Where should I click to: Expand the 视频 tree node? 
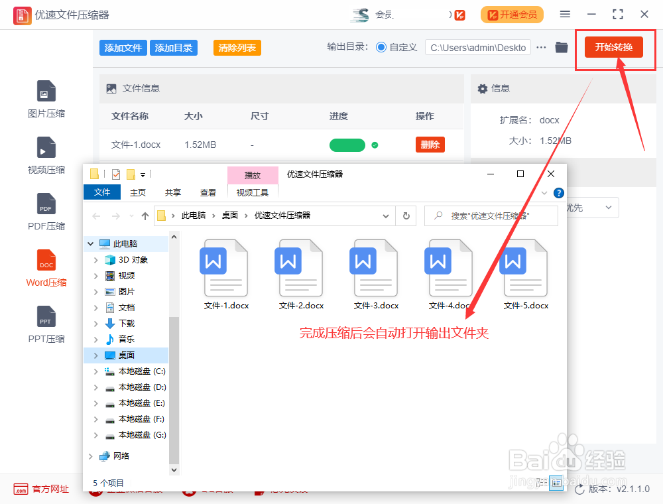pos(95,276)
